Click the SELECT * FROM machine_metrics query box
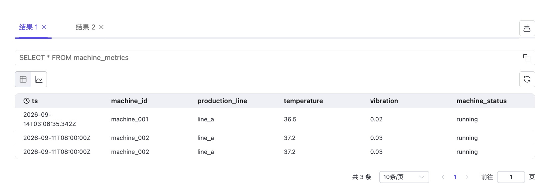The width and height of the screenshot is (543, 195). (x=275, y=58)
